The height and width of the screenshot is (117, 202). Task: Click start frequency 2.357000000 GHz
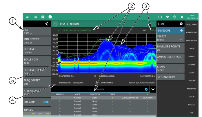tap(66, 76)
